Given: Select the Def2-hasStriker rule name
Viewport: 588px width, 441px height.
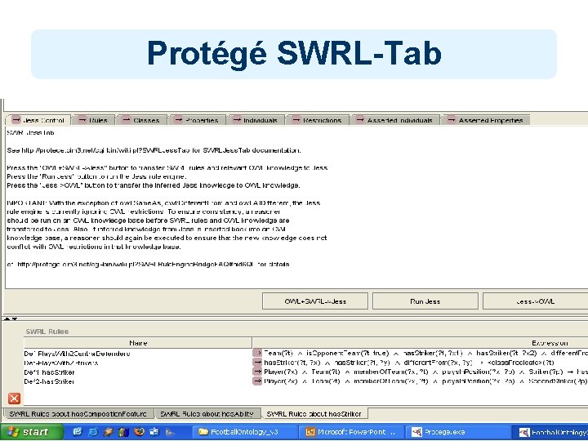Looking at the screenshot, I should 49,381.
